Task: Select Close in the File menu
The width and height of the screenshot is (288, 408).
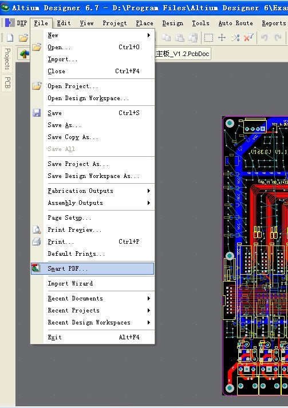Action: 92,72
